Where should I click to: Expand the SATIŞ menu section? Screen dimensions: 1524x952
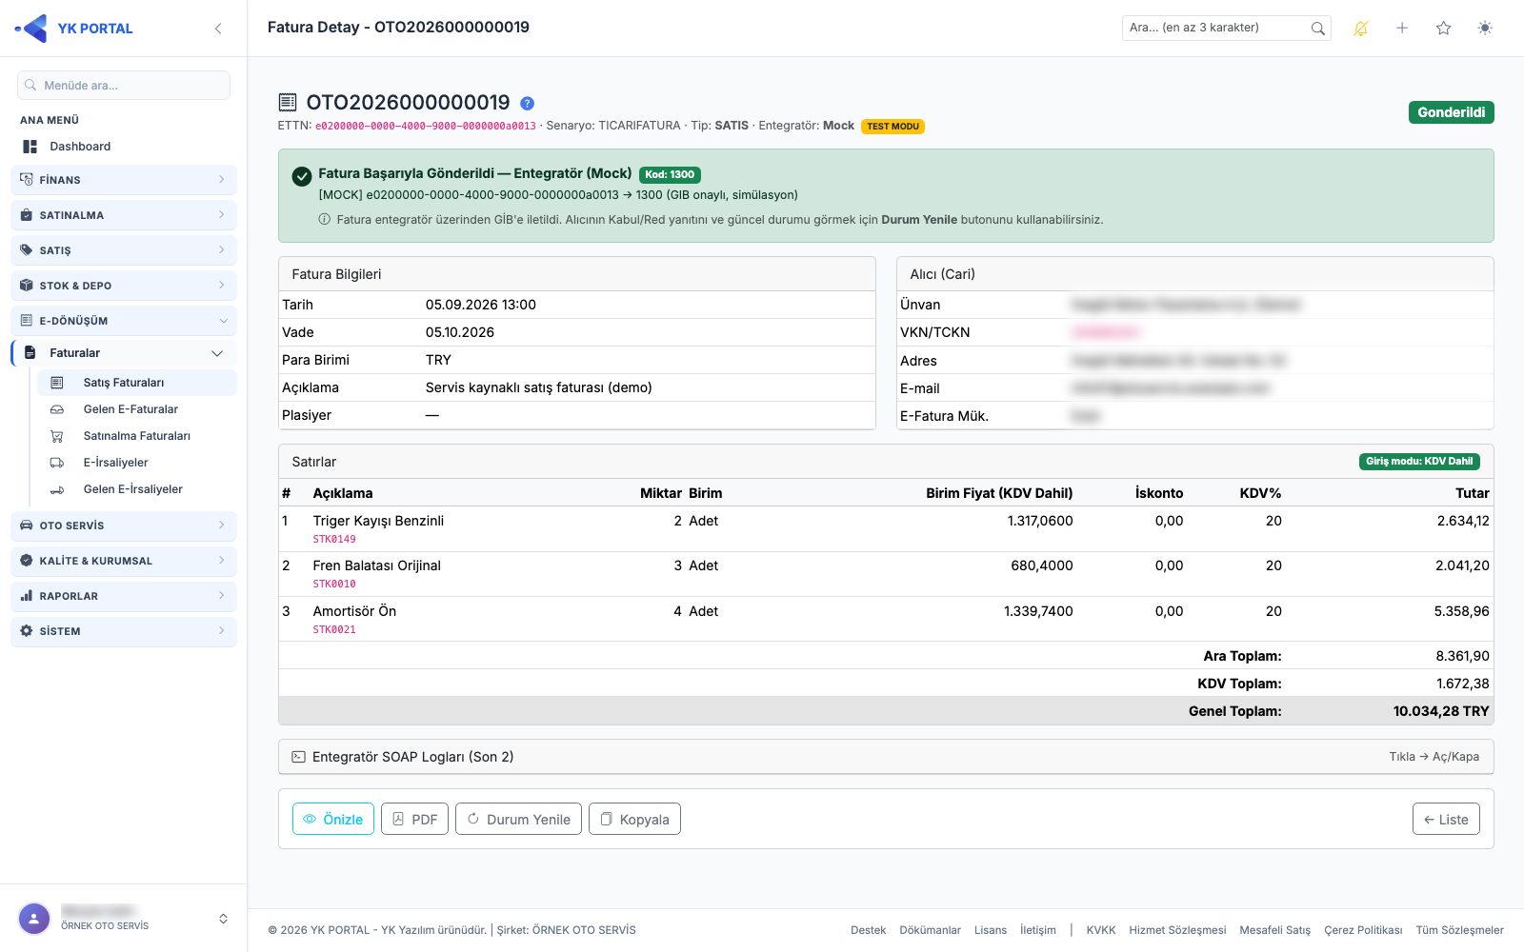point(124,250)
